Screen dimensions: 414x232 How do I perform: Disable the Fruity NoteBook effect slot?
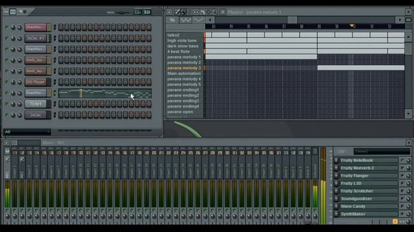402,160
